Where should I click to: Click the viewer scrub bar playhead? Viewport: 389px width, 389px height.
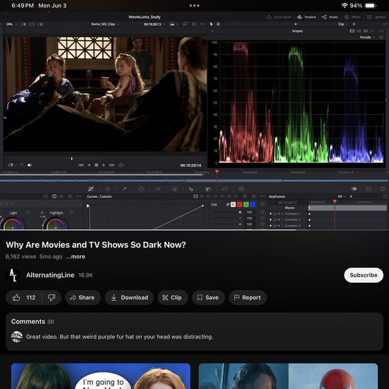[x=72, y=158]
